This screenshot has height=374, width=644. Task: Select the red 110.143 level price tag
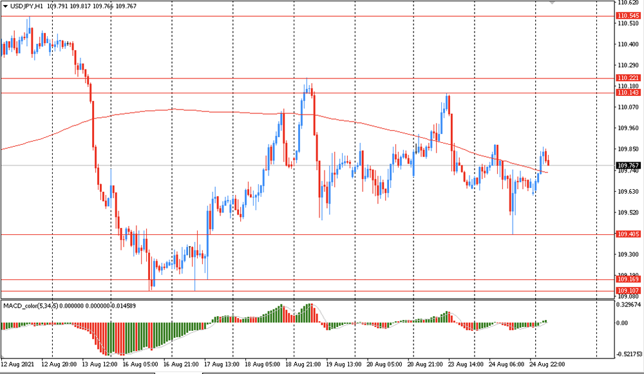pyautogui.click(x=629, y=92)
